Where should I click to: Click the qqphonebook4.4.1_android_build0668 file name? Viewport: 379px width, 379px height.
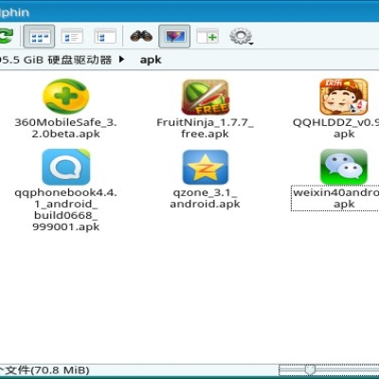click(x=65, y=209)
